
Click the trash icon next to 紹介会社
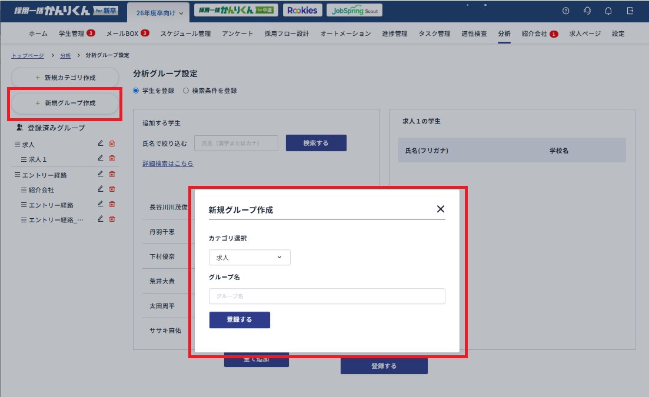[x=112, y=189]
